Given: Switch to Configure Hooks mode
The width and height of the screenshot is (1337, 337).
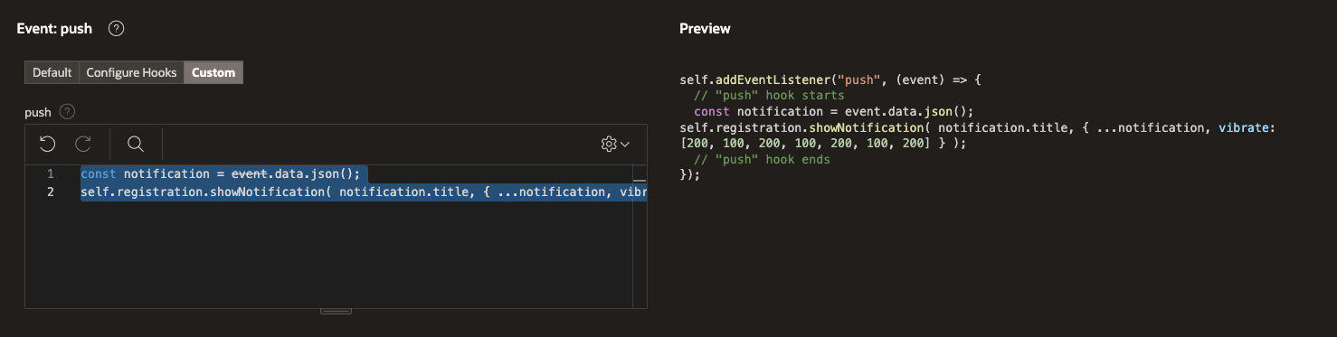Looking at the screenshot, I should pyautogui.click(x=131, y=72).
